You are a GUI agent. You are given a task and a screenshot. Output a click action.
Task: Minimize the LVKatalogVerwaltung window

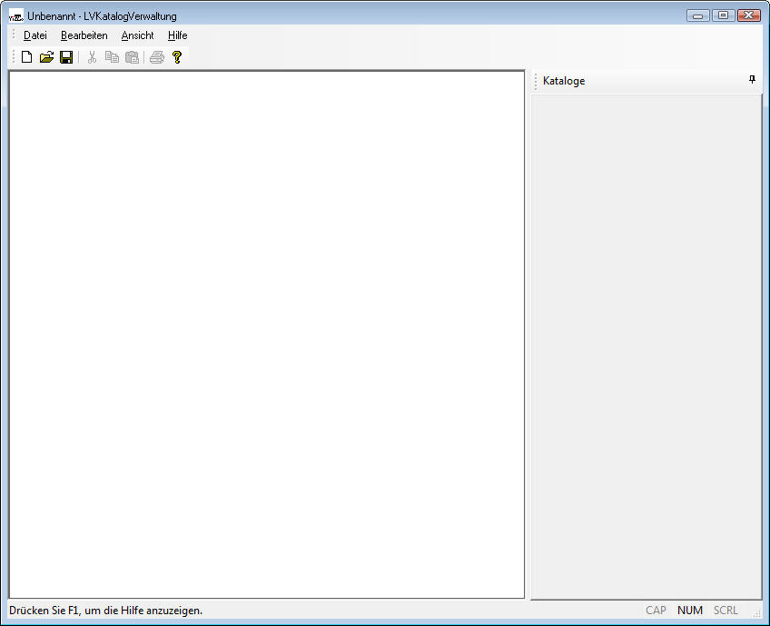pos(697,15)
